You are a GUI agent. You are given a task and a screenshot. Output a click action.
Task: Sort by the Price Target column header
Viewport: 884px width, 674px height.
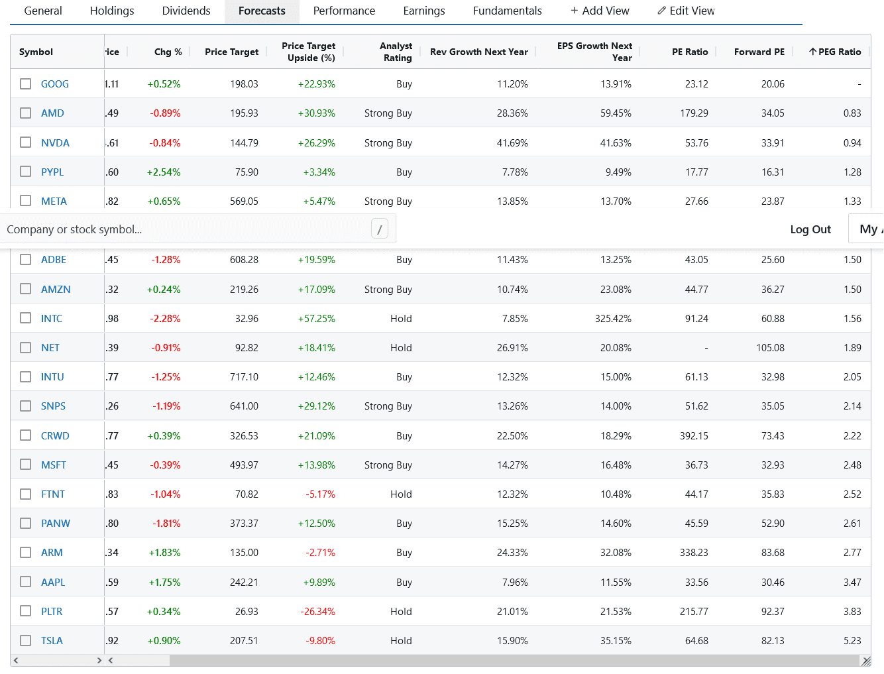tap(232, 52)
